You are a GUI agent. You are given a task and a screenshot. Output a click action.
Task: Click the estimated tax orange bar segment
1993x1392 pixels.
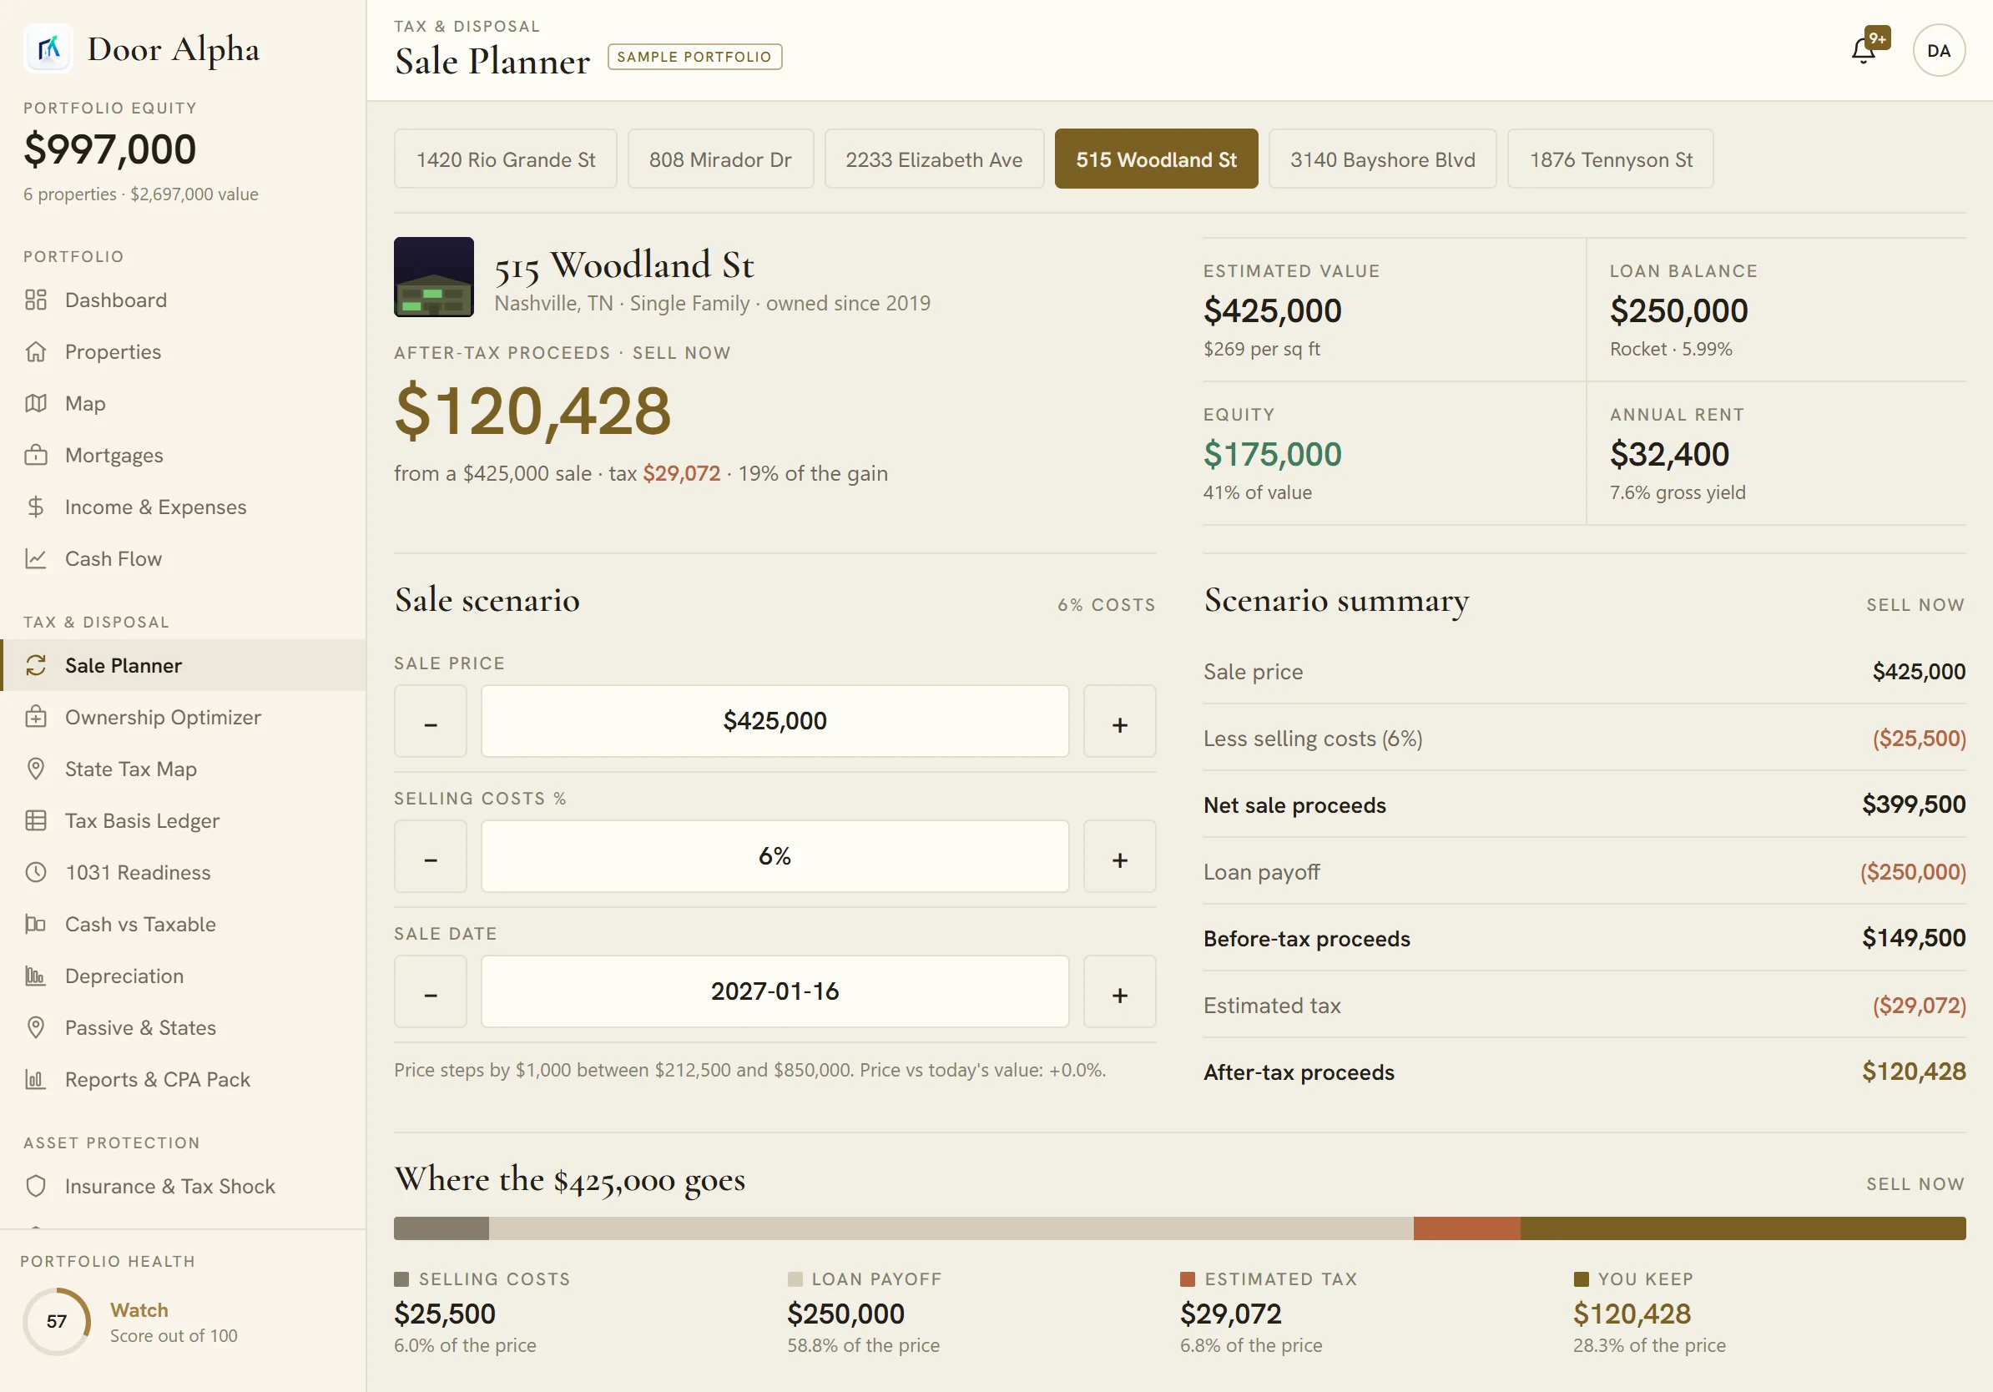point(1467,1228)
